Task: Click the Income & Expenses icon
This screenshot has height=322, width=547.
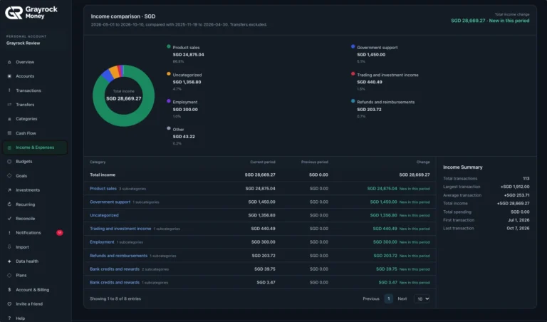Action: point(9,147)
